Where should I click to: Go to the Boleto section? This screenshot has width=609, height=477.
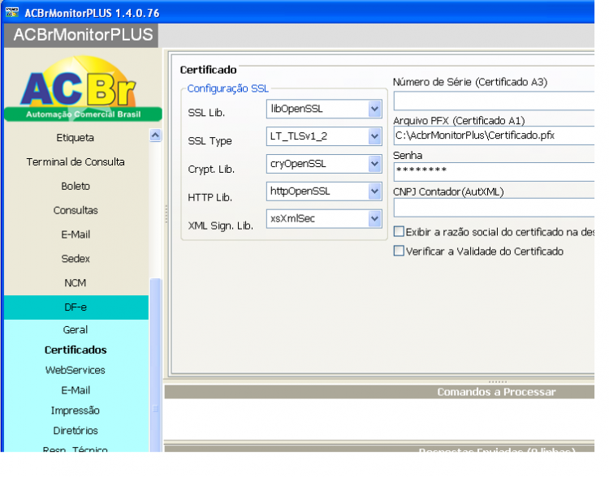[x=76, y=187]
